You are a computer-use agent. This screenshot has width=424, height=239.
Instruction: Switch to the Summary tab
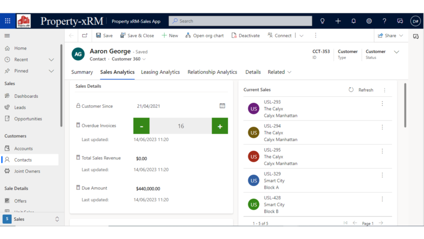pyautogui.click(x=82, y=72)
